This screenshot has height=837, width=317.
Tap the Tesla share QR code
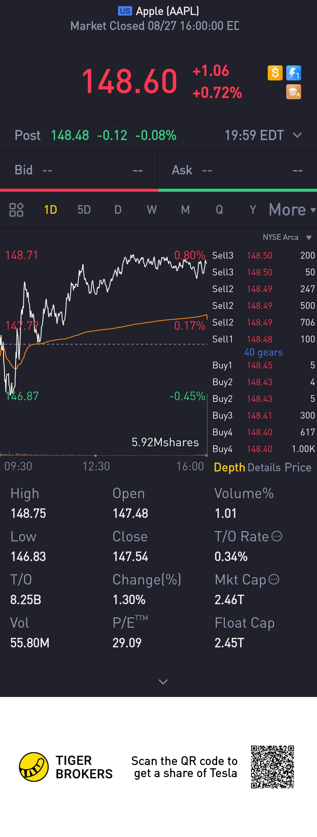[272, 767]
